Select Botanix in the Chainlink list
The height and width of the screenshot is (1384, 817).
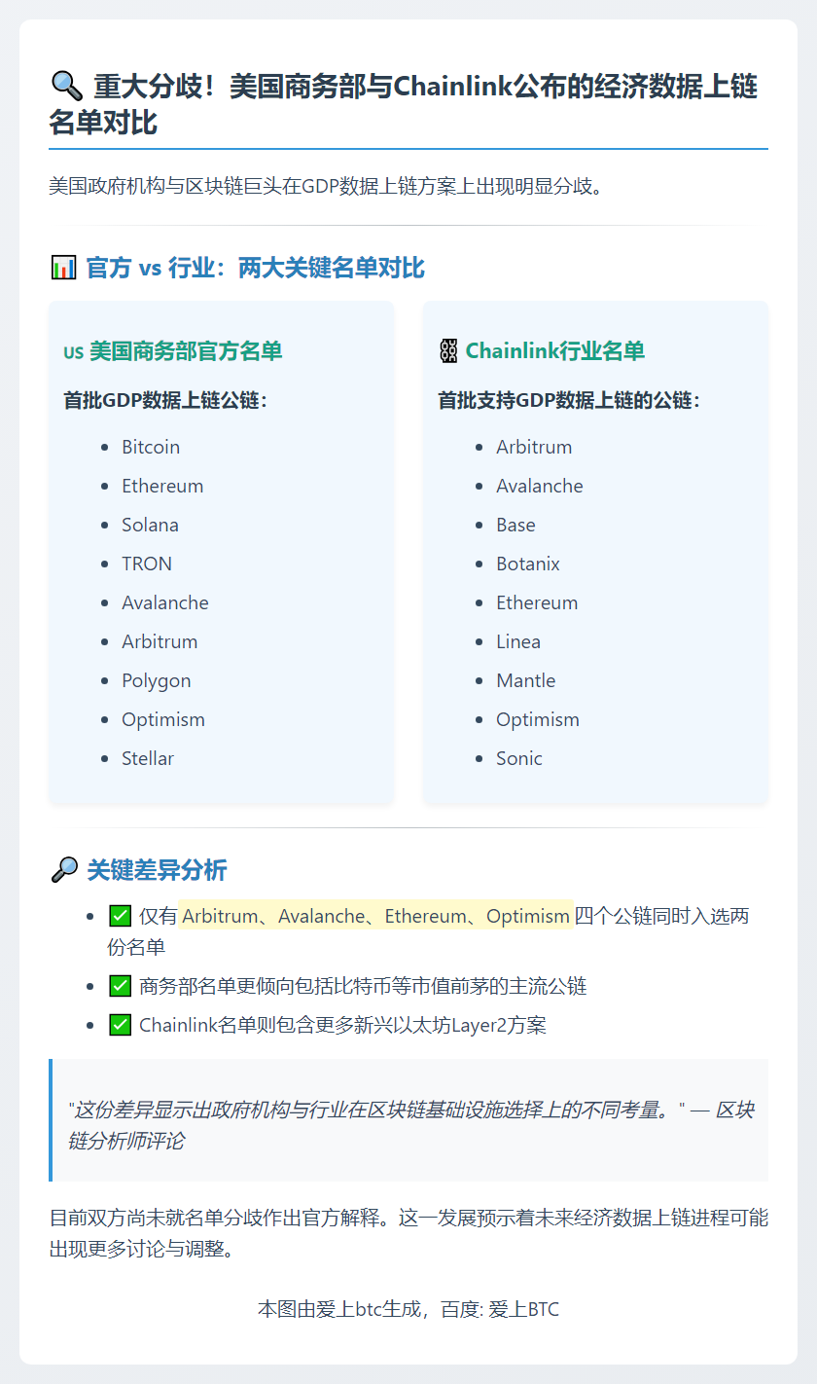tap(528, 564)
